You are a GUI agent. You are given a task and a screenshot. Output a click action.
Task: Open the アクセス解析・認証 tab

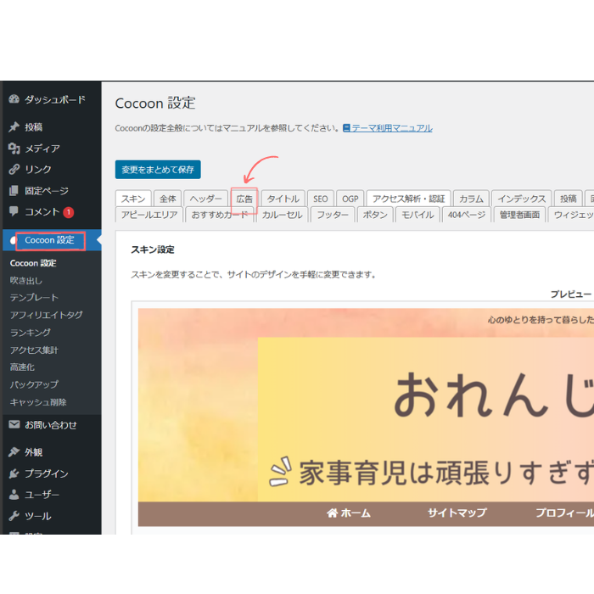[x=407, y=199]
